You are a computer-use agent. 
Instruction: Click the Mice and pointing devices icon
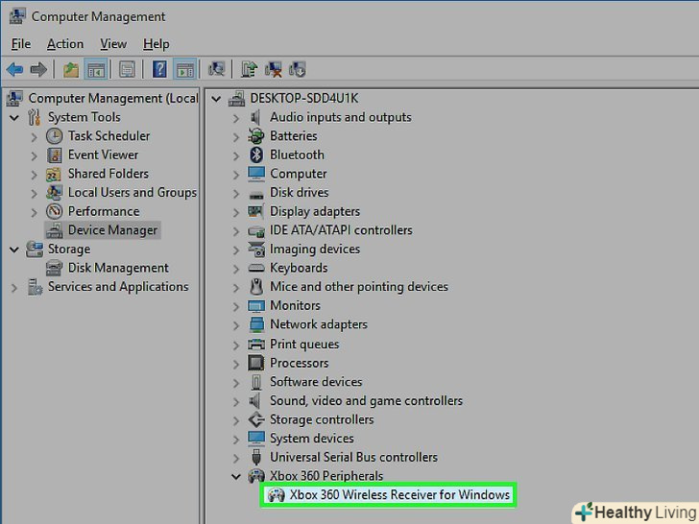(x=255, y=287)
